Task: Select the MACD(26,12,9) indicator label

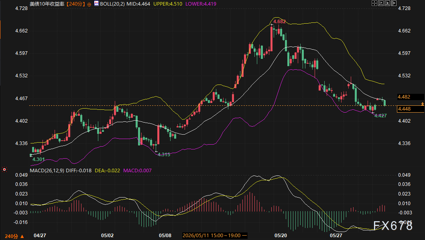Action: pyautogui.click(x=47, y=170)
